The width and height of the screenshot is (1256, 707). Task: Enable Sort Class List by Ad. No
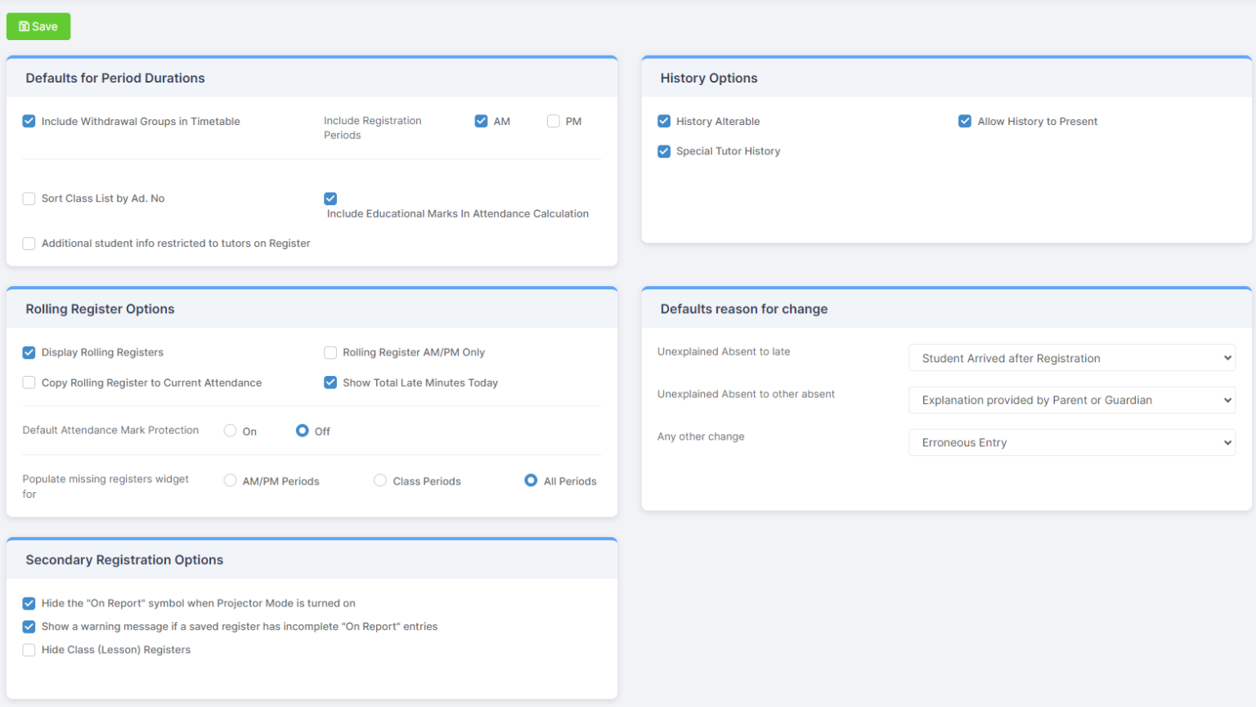(29, 199)
